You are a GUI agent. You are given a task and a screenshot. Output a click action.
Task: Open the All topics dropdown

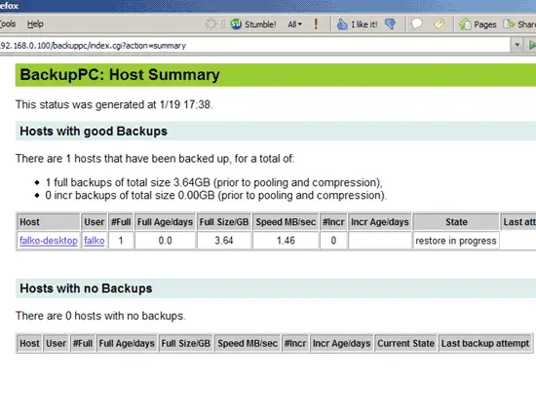pos(294,24)
